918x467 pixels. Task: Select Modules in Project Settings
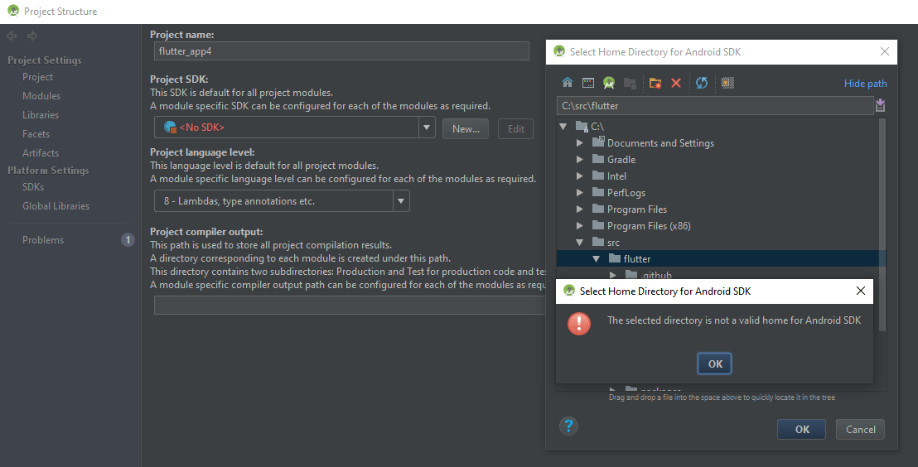[x=41, y=96]
